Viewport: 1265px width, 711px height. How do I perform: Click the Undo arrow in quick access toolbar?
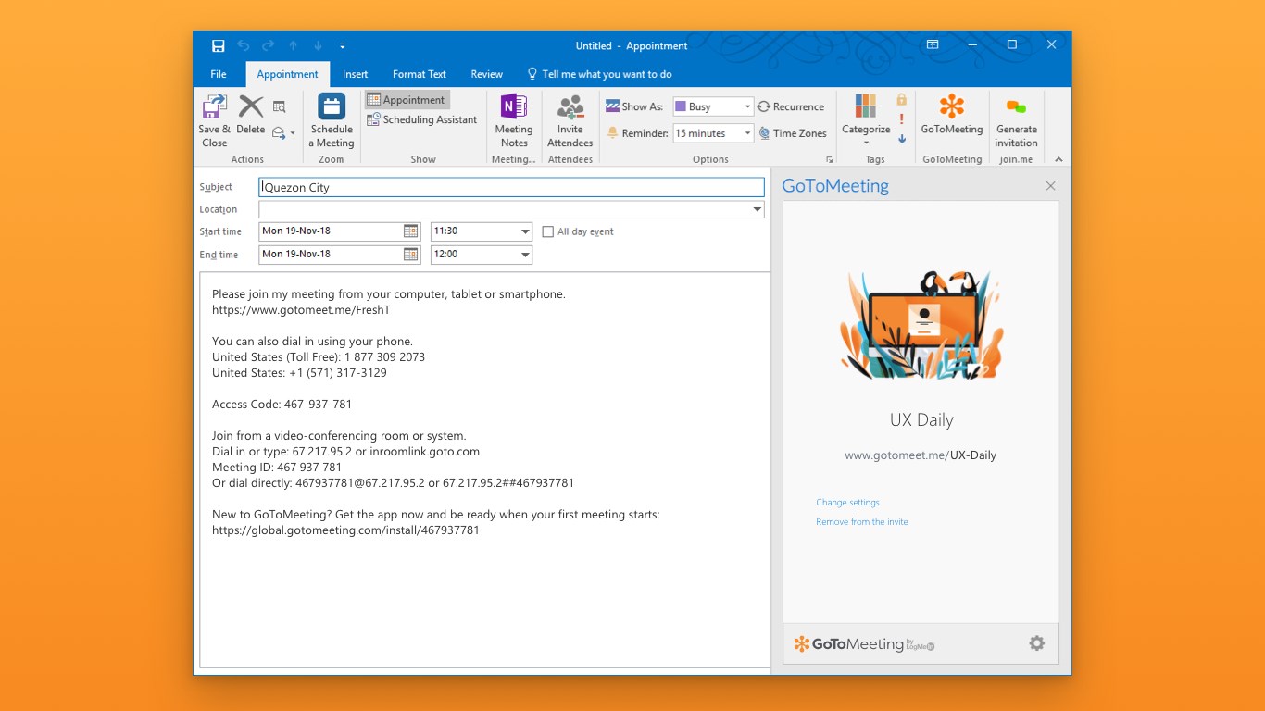point(244,45)
